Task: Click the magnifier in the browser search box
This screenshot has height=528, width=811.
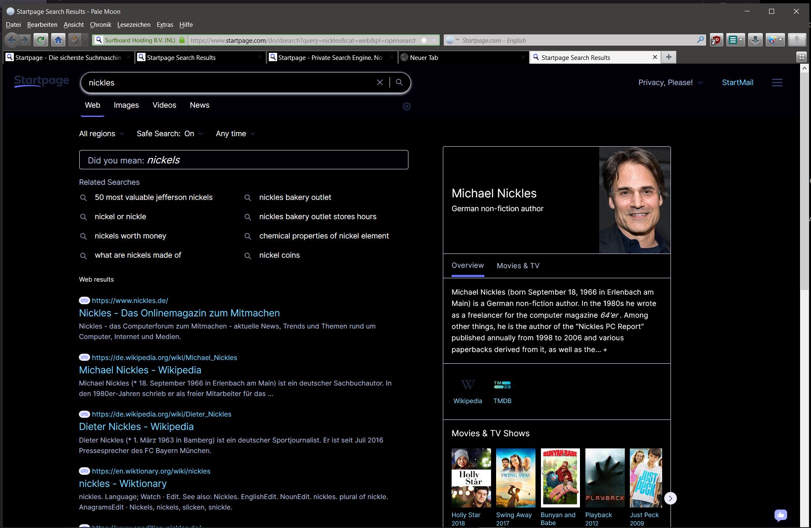Action: tap(700, 40)
